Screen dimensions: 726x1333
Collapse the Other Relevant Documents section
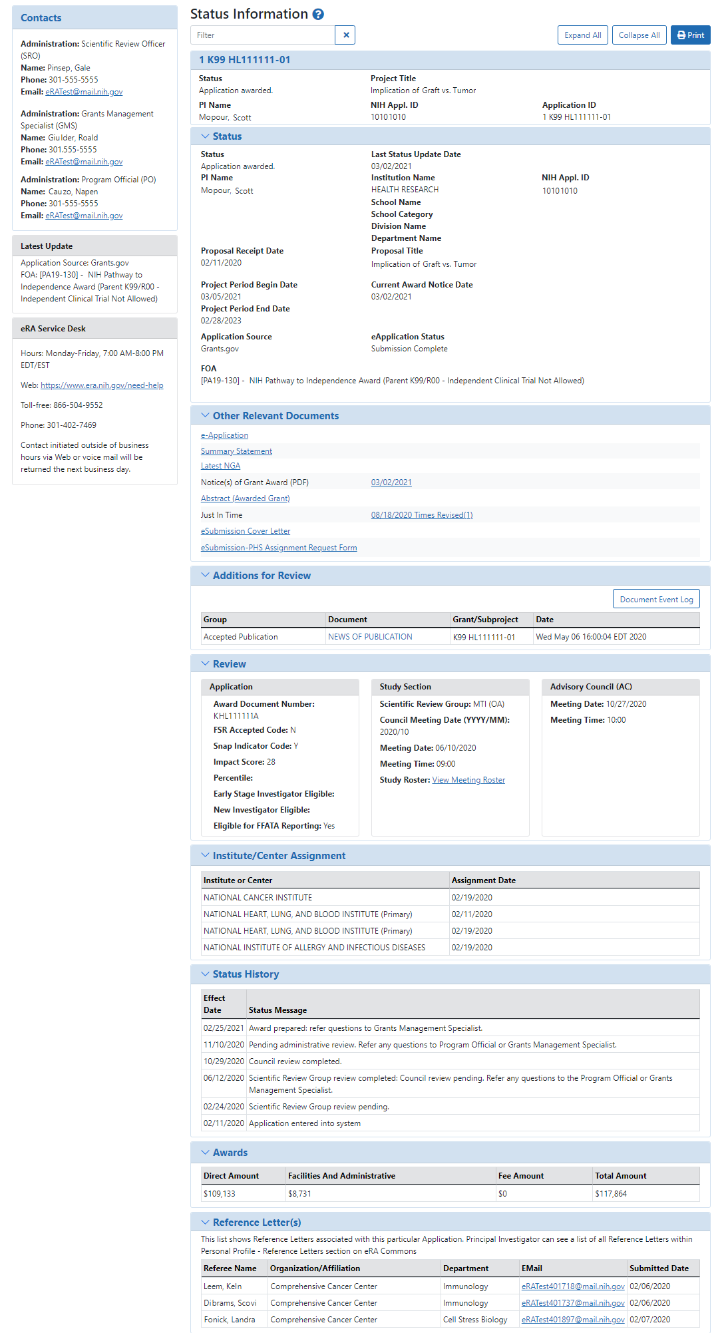click(206, 416)
